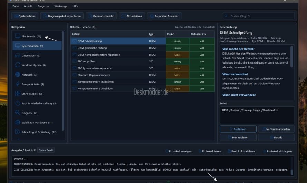Sort by the Typ column header
307x183 pixels.
156,34
